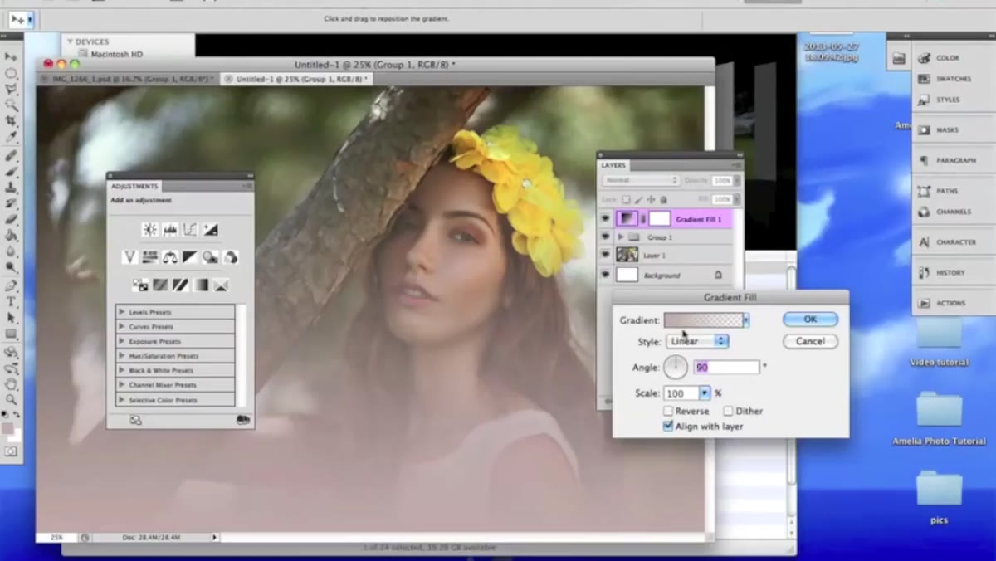
Task: Hide the Group 1 layer group
Action: coord(605,237)
